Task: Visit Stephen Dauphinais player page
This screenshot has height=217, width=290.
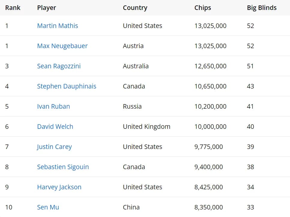Action: click(x=66, y=86)
